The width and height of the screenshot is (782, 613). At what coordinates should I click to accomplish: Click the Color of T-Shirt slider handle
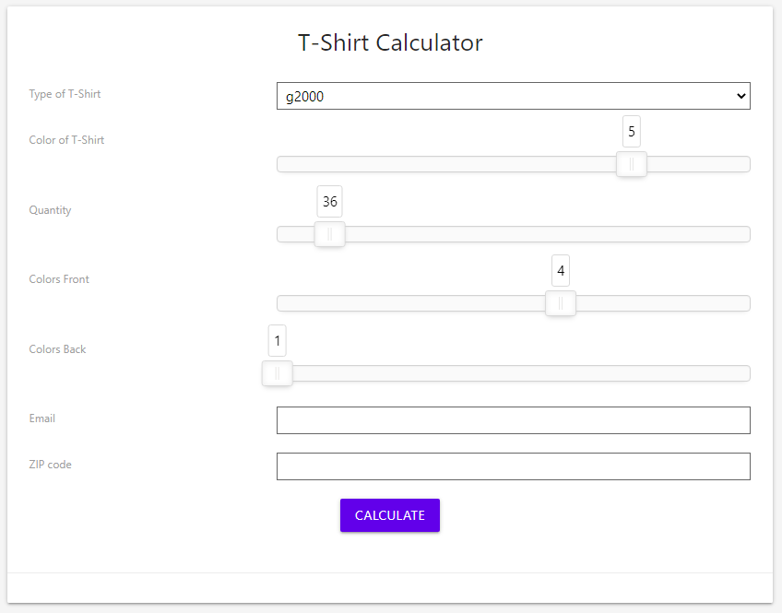[x=631, y=164]
